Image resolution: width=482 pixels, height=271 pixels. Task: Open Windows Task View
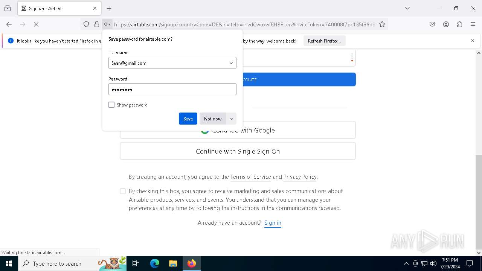click(136, 263)
